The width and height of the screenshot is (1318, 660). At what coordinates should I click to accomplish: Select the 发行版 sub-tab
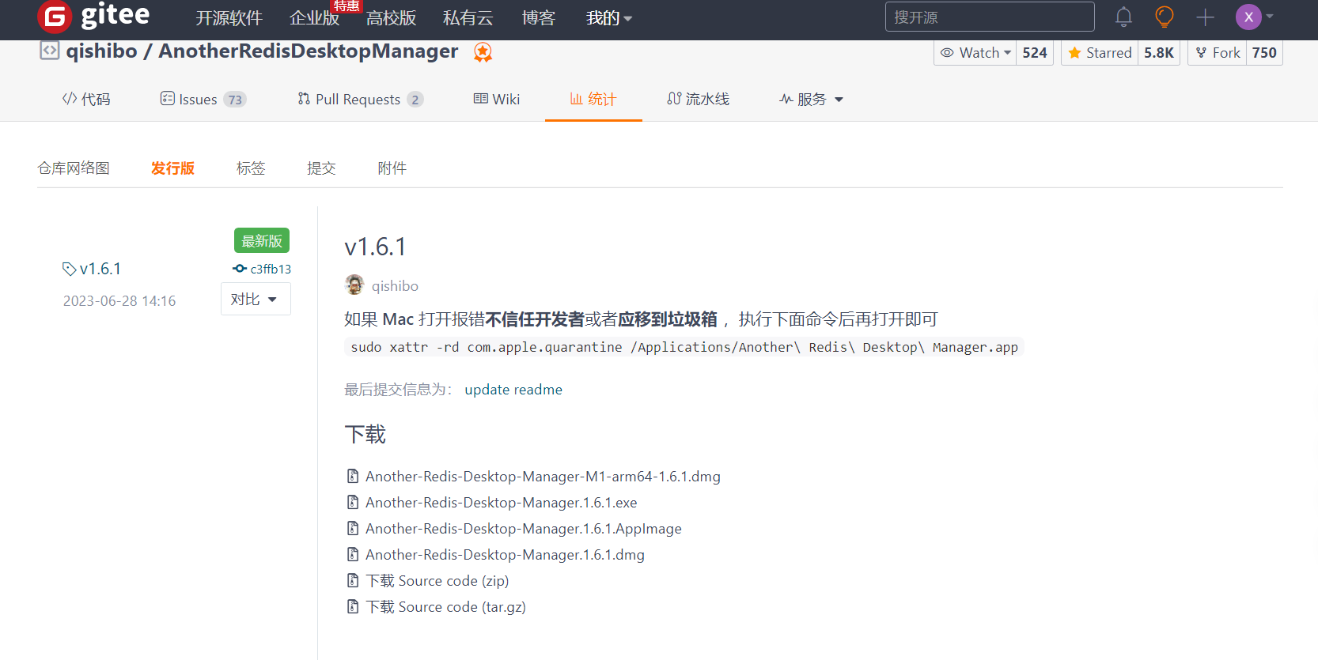pos(172,168)
